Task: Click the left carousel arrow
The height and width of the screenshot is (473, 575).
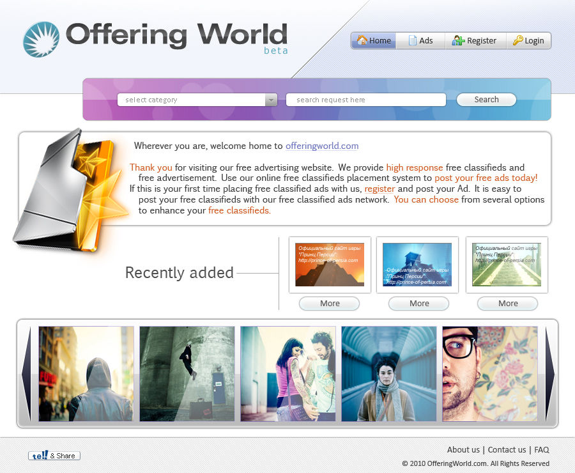Action: click(27, 374)
